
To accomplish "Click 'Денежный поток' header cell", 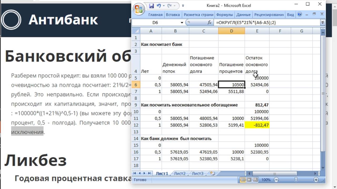I will [175, 64].
